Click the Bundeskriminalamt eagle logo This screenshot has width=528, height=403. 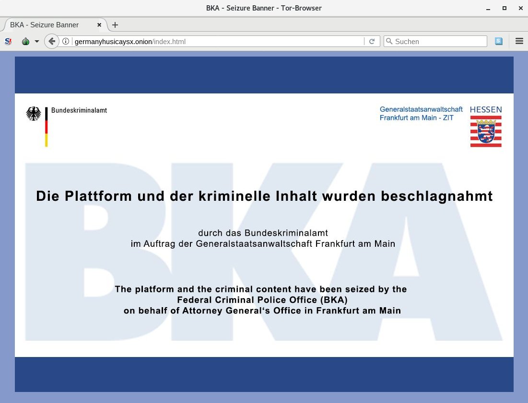pyautogui.click(x=34, y=114)
